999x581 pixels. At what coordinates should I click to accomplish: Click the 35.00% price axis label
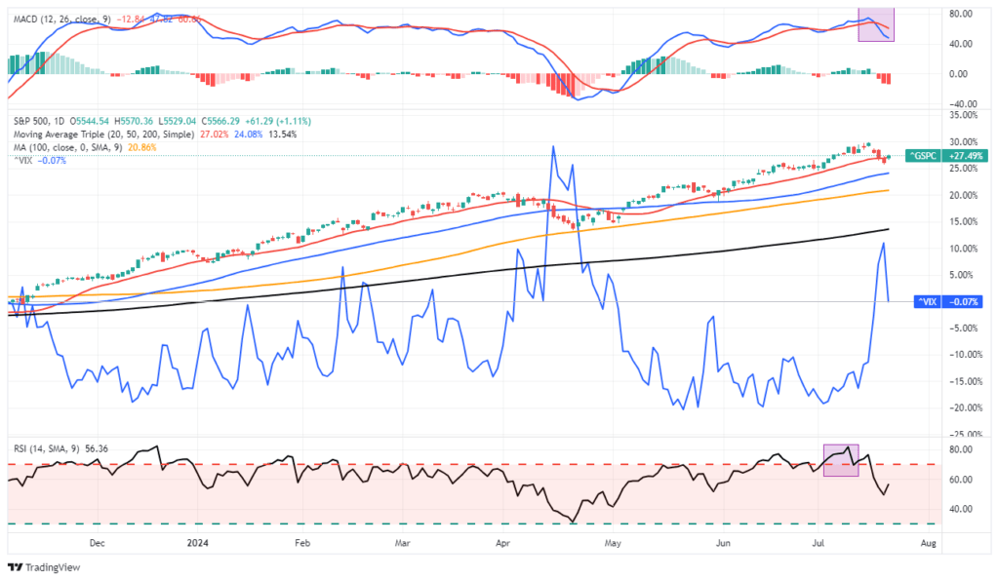(963, 115)
